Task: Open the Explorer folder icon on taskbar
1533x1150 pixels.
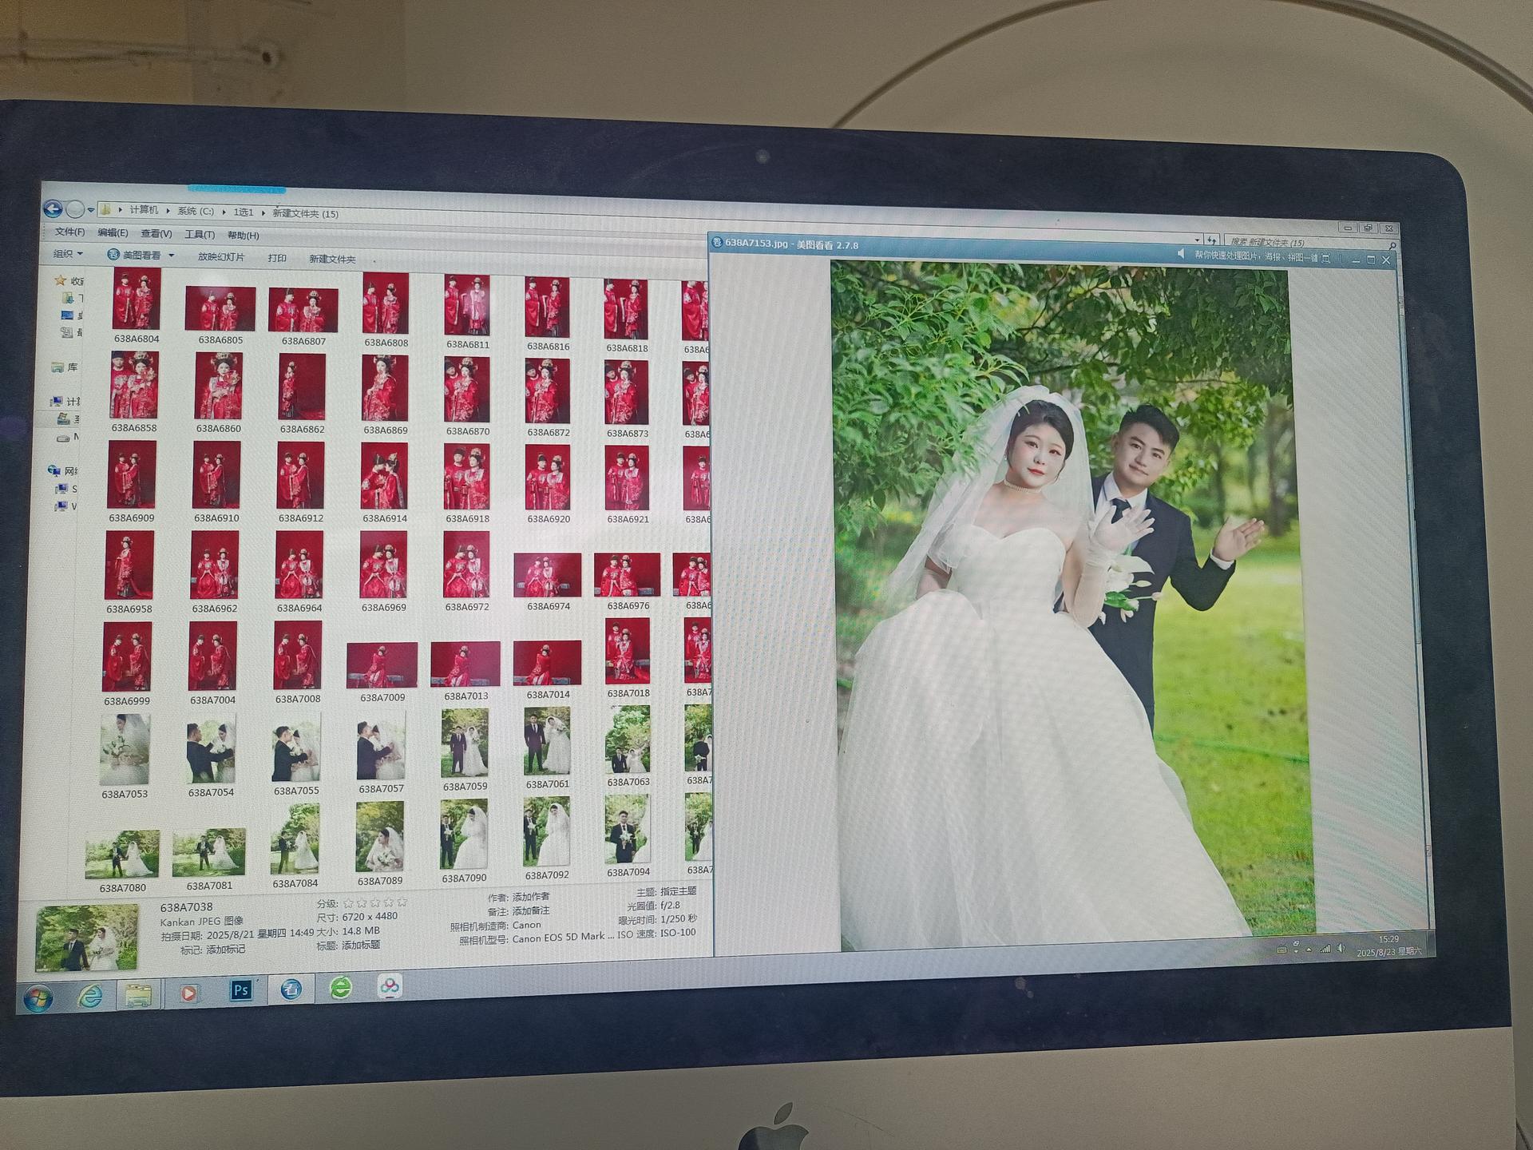Action: [x=138, y=994]
